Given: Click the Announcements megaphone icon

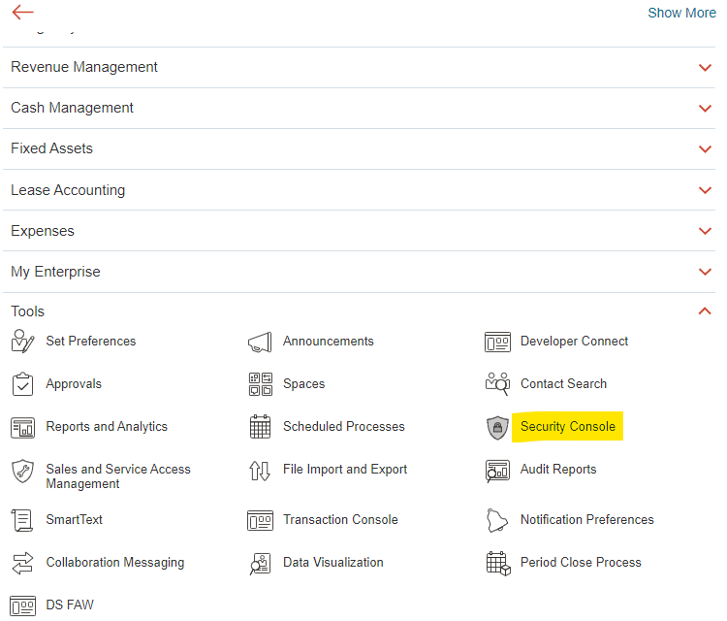Looking at the screenshot, I should coord(260,342).
